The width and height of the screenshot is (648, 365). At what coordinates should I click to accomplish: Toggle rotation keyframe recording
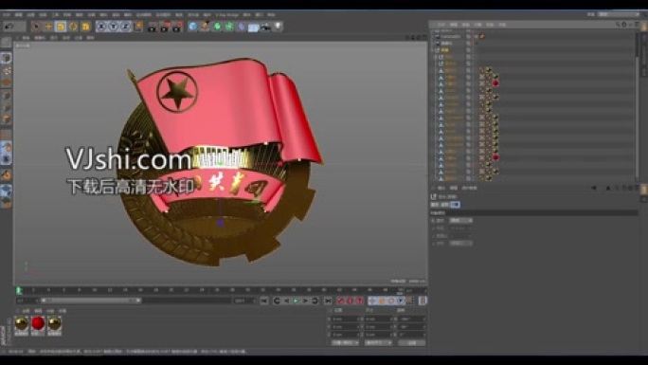click(391, 301)
